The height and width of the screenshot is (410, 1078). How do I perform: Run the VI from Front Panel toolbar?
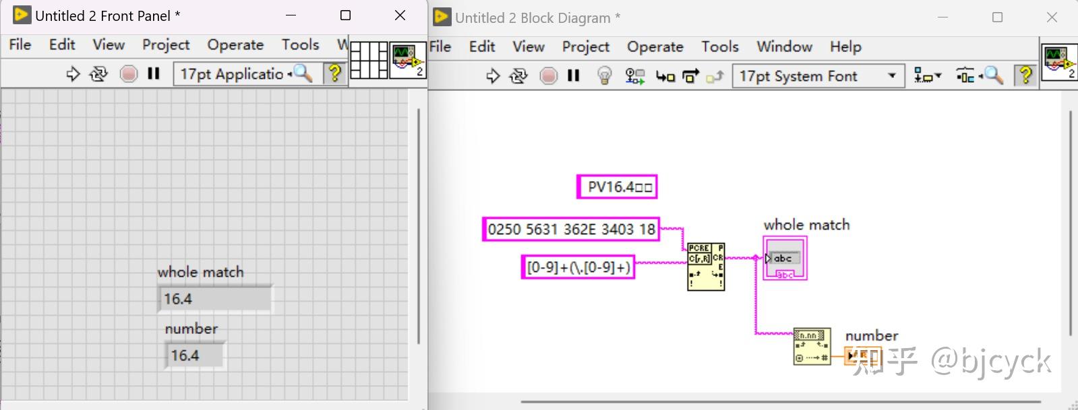pos(73,73)
